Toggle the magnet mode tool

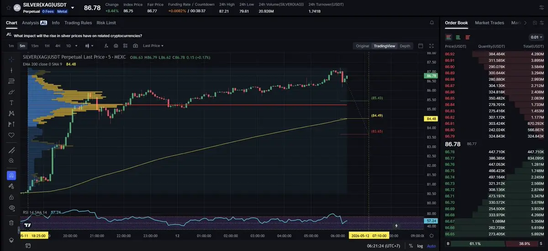(x=11, y=175)
